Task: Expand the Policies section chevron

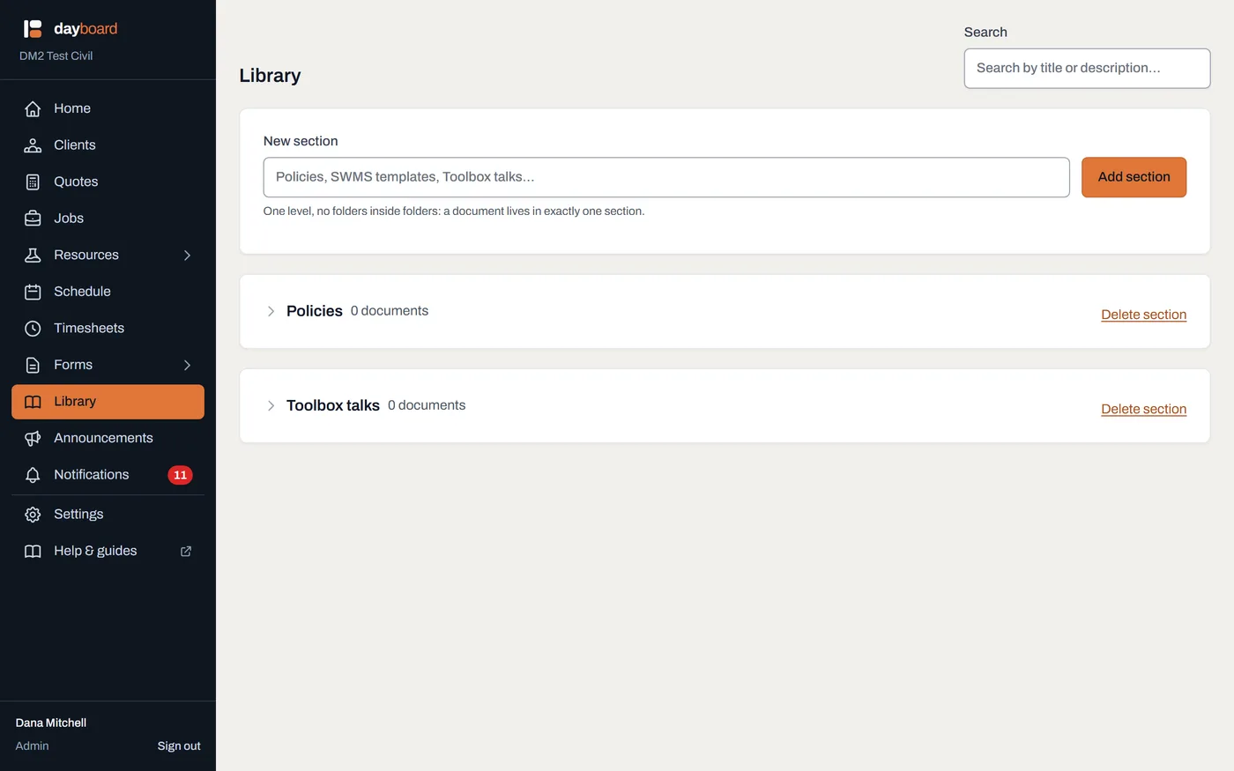Action: tap(271, 311)
